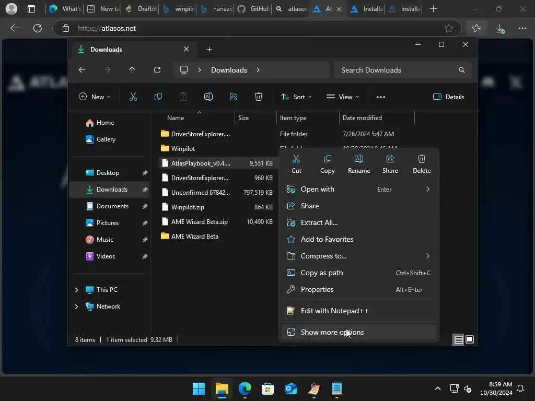The image size is (535, 401).
Task: Choose Copy as path
Action: click(x=358, y=273)
